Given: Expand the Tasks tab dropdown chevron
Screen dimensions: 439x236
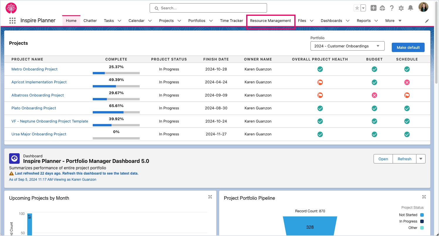Looking at the screenshot, I should point(119,21).
